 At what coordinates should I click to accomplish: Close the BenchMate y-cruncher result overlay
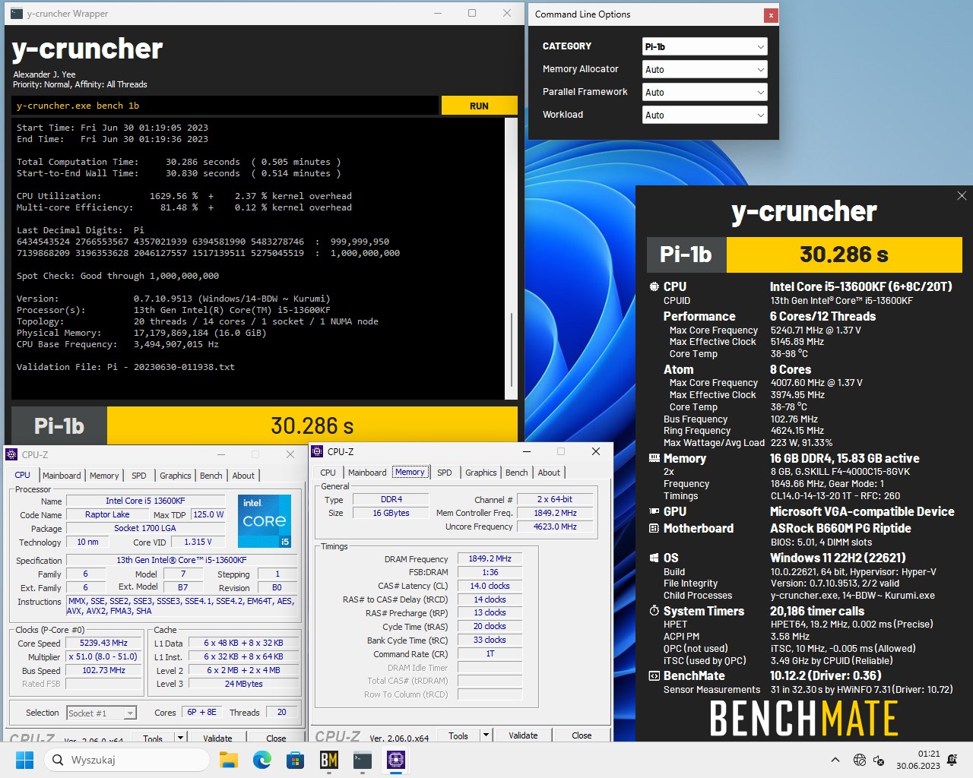962,195
